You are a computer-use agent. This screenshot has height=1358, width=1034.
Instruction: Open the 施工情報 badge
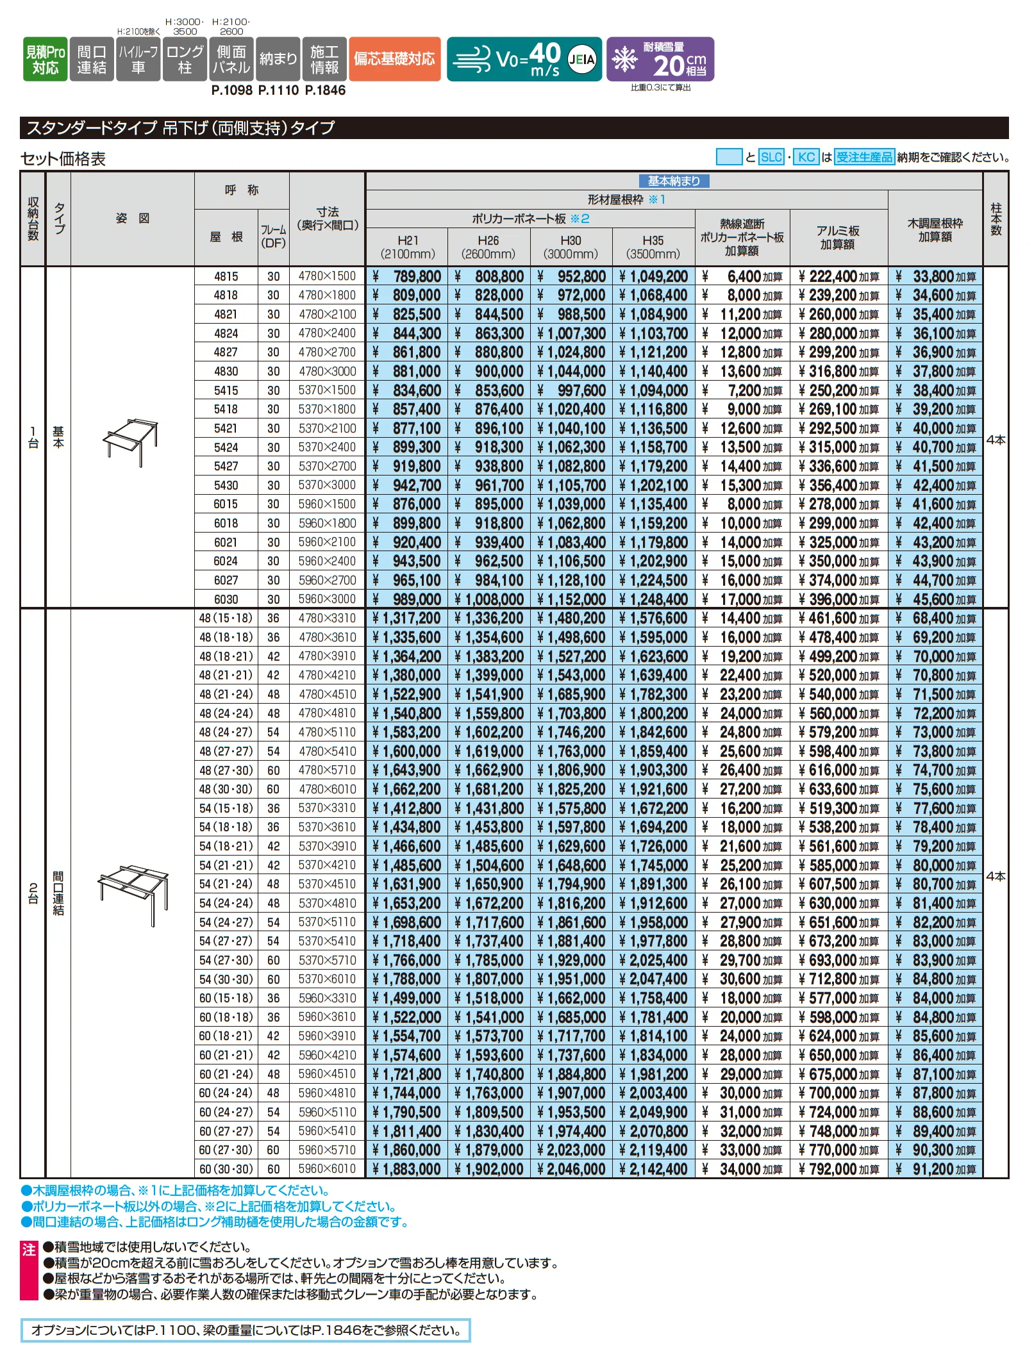[324, 60]
